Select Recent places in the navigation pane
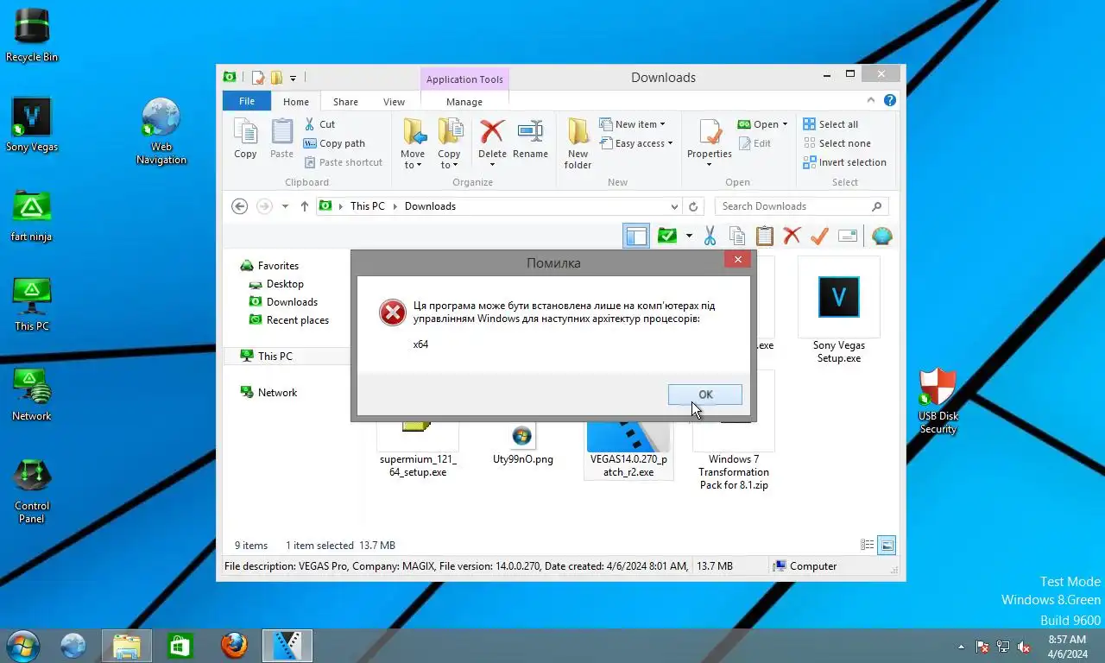Viewport: 1105px width, 663px height. pos(297,320)
